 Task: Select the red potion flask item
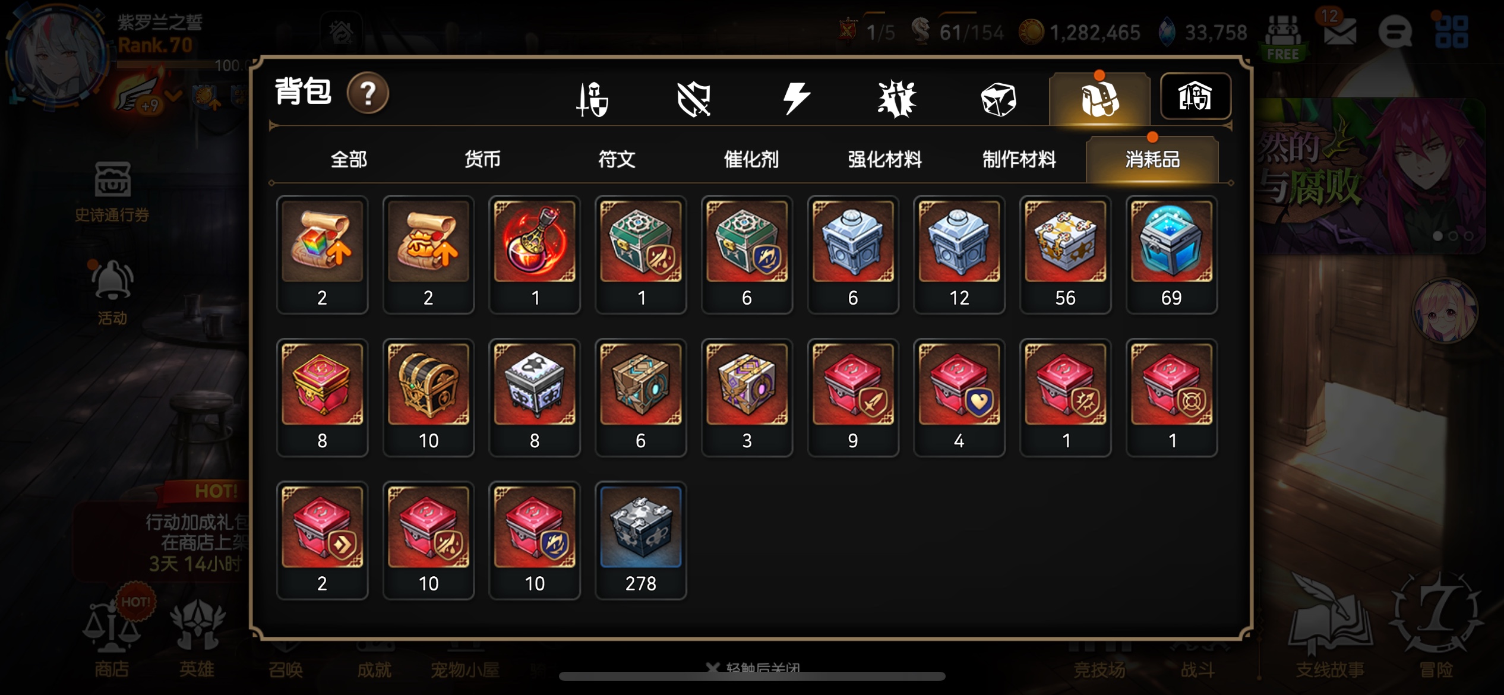click(535, 254)
